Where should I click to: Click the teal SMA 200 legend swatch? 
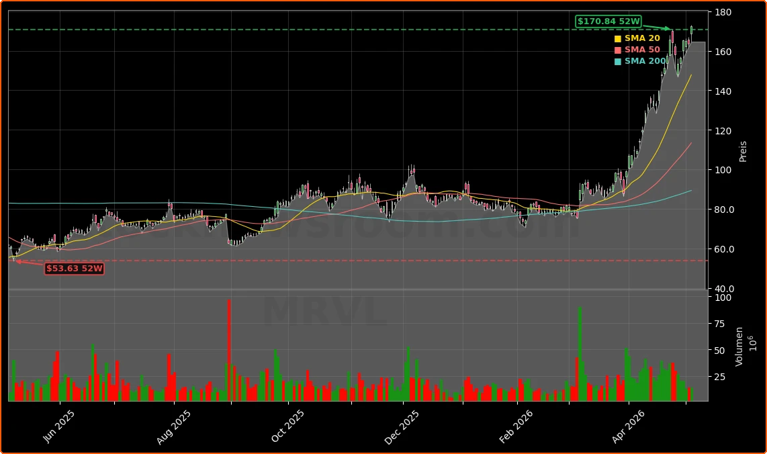coord(618,62)
